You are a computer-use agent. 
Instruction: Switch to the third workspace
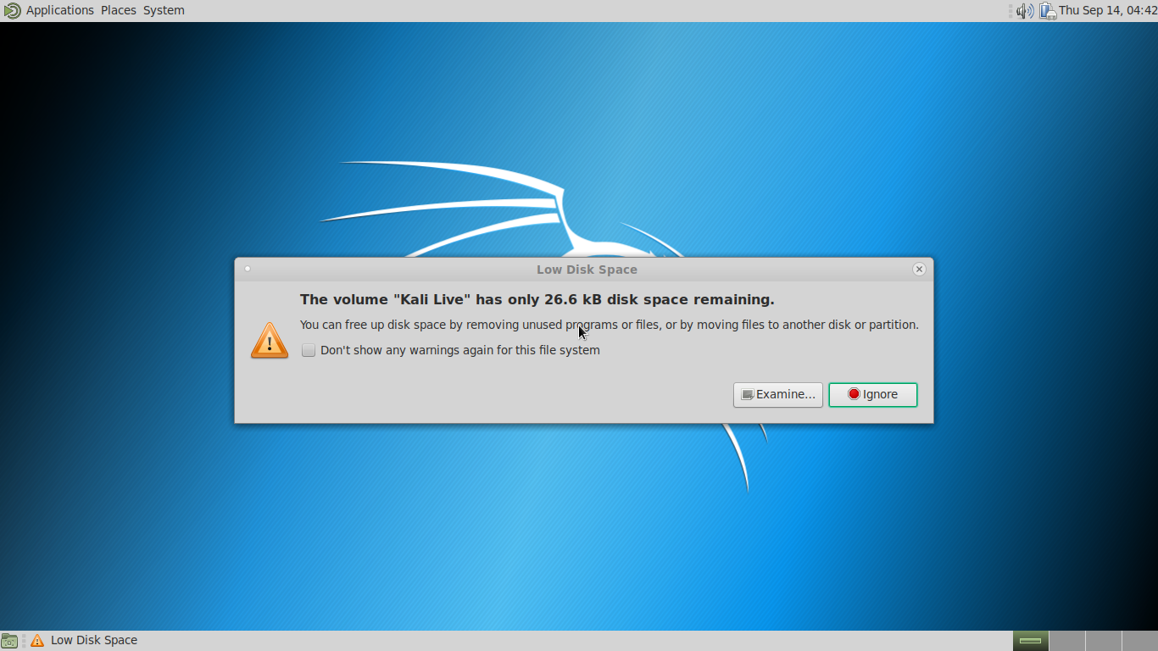pos(1103,641)
